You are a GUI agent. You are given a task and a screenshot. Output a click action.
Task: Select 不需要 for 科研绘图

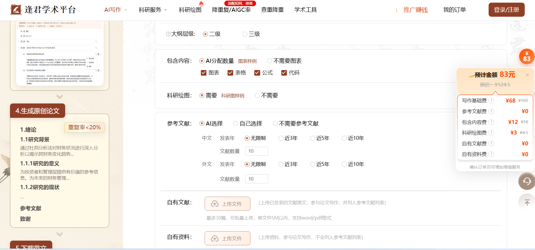pyautogui.click(x=266, y=96)
